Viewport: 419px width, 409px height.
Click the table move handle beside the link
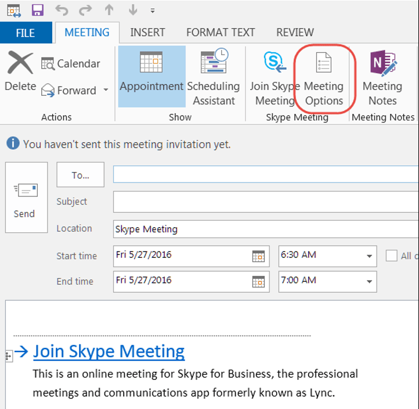coord(9,356)
